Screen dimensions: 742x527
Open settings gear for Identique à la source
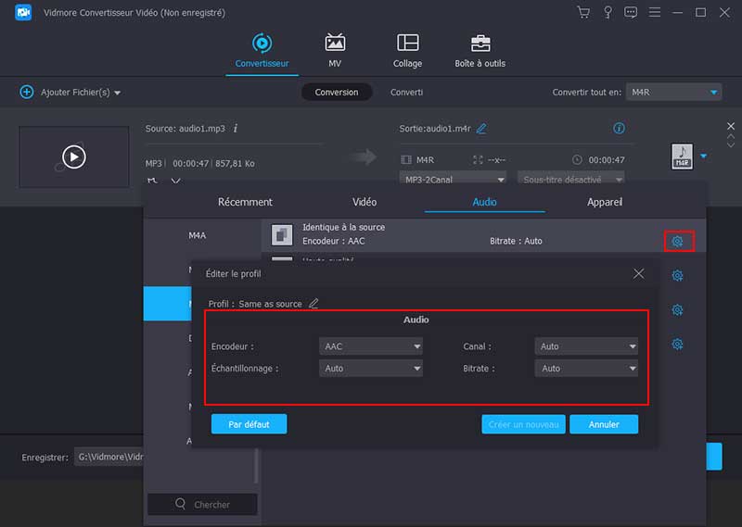678,241
